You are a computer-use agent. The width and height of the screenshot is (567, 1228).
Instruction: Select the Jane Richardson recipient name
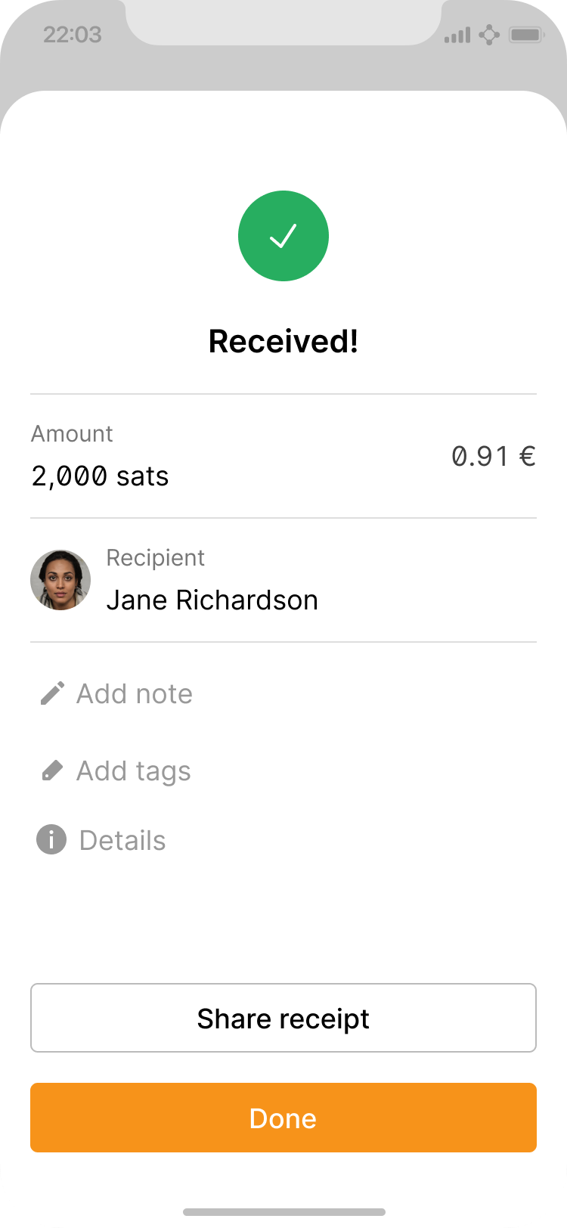[x=212, y=600]
